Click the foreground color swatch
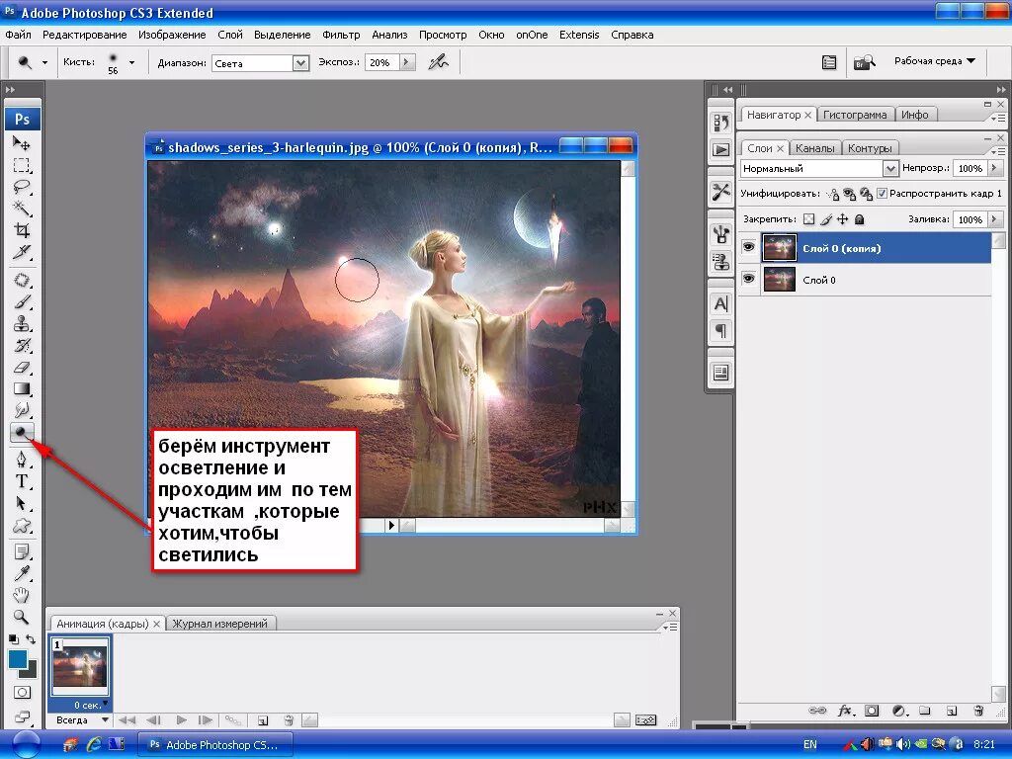 click(x=17, y=658)
